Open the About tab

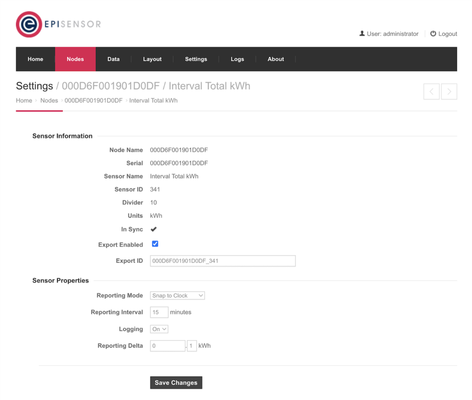pyautogui.click(x=276, y=59)
